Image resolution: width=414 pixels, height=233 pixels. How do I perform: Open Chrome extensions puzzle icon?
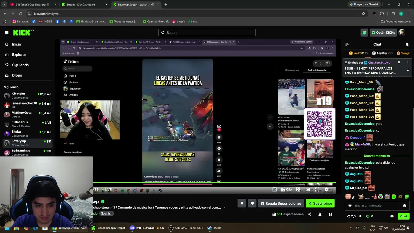pyautogui.click(x=382, y=14)
